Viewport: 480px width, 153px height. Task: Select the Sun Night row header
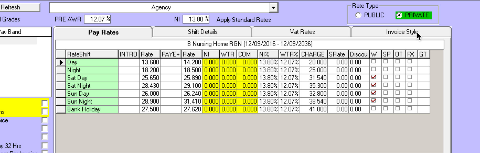(x=61, y=101)
